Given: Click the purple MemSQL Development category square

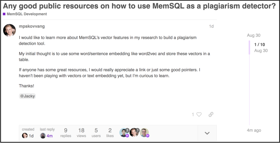Looking at the screenshot, I should tap(4, 14).
